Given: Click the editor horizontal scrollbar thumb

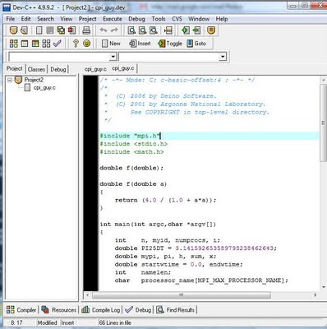Looking at the screenshot, I should [182, 295].
